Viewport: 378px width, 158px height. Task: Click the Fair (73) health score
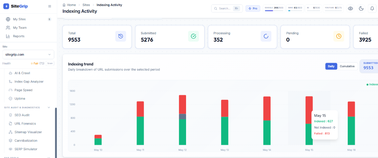coord(37,63)
